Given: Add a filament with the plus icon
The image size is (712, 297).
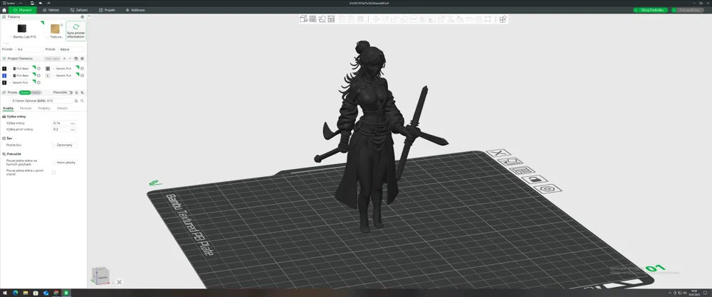Looking at the screenshot, I should 64,58.
